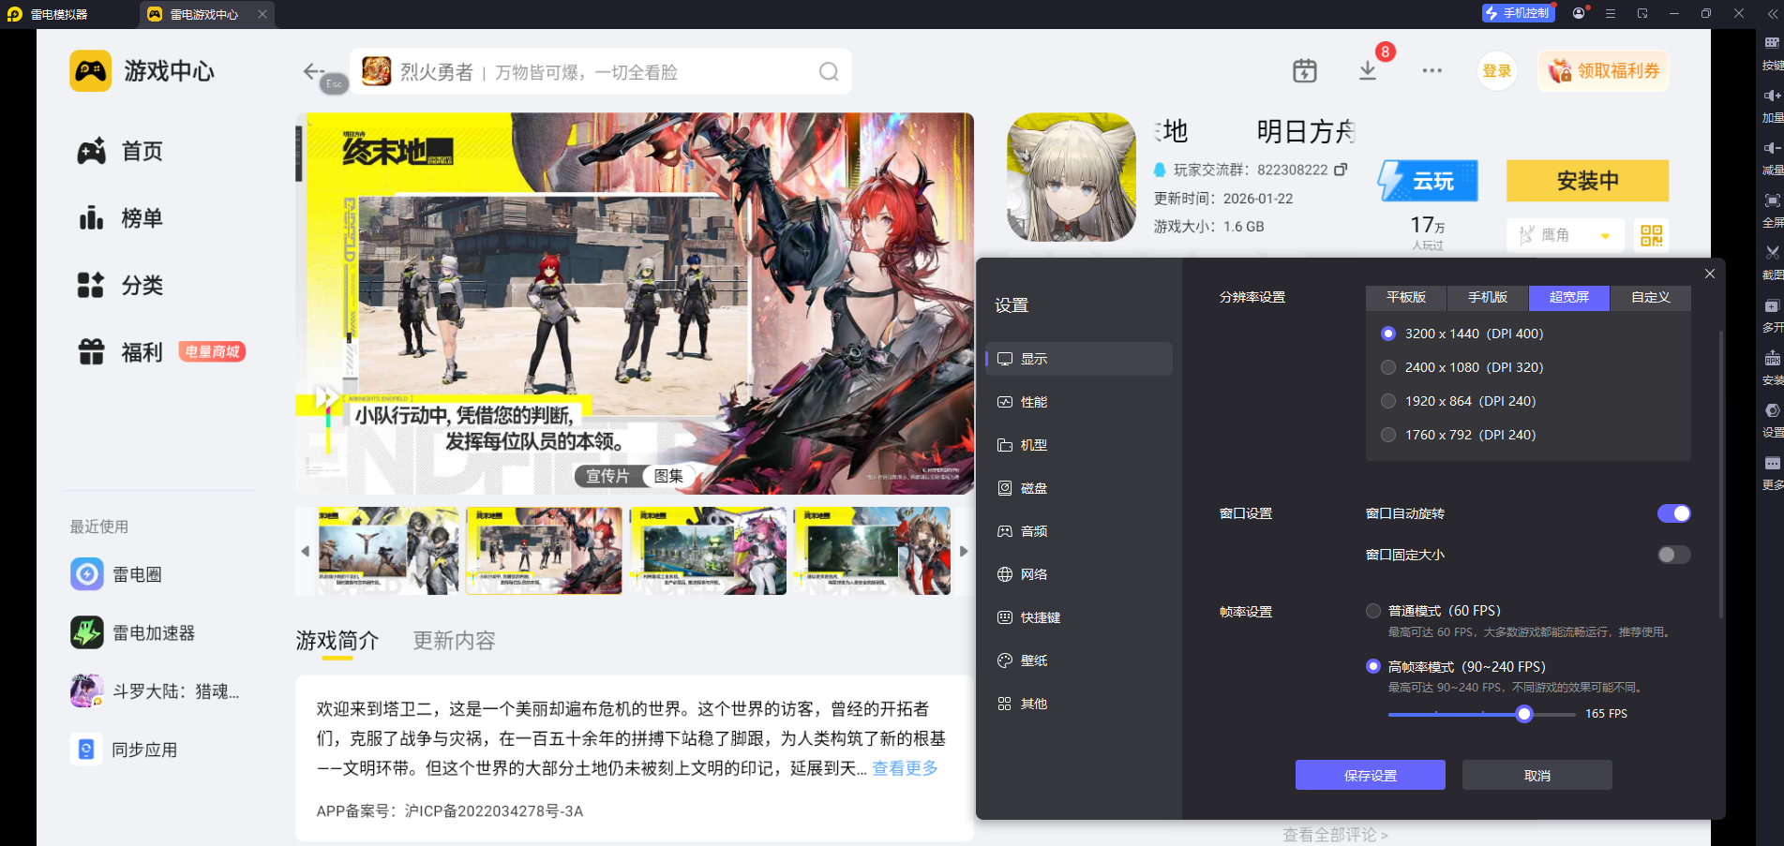Click the settings dialog vertical scrollbar
1784x846 pixels.
1721,473
